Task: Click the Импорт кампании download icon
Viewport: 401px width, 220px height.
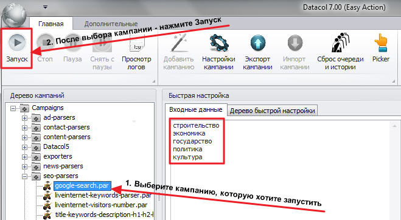Action: point(295,43)
